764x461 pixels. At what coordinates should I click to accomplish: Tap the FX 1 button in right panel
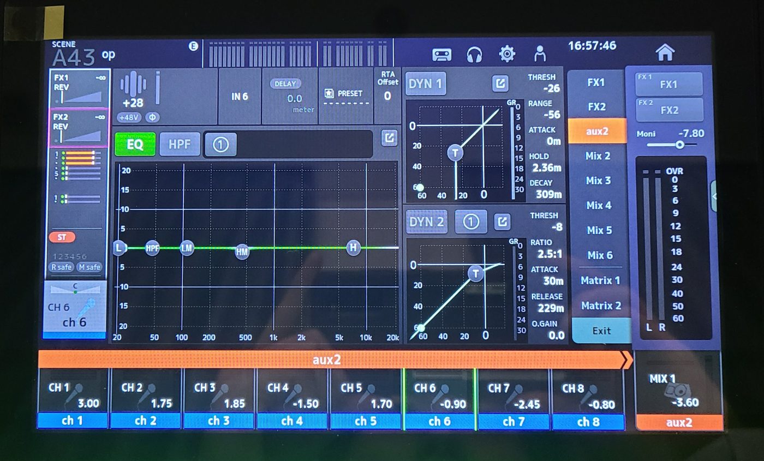[669, 84]
